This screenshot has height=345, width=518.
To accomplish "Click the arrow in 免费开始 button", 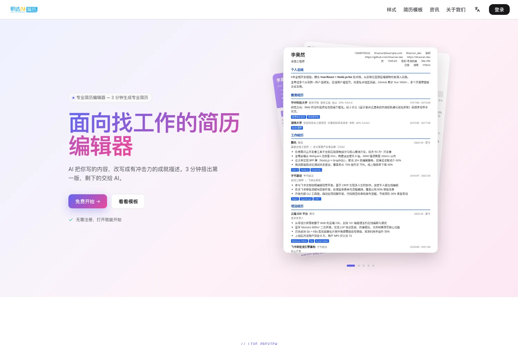I will [98, 201].
